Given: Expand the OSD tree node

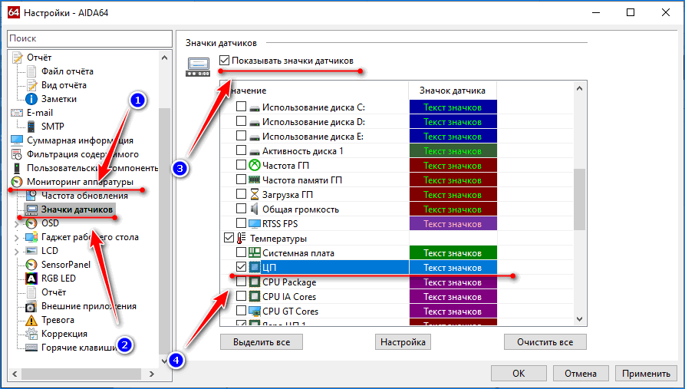Looking at the screenshot, I should [17, 223].
